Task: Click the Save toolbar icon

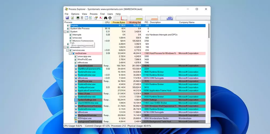Action: 67,18
